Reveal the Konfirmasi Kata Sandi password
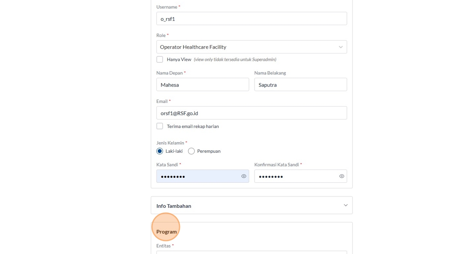The width and height of the screenshot is (454, 254). (342, 176)
